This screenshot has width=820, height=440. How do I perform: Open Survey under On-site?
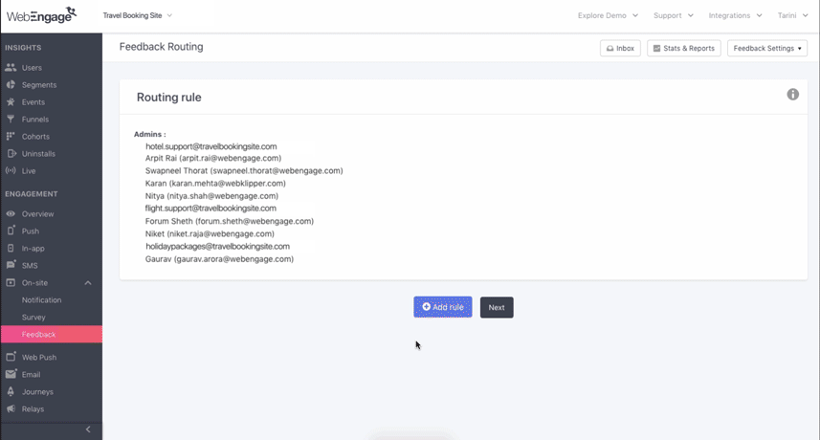(x=33, y=318)
